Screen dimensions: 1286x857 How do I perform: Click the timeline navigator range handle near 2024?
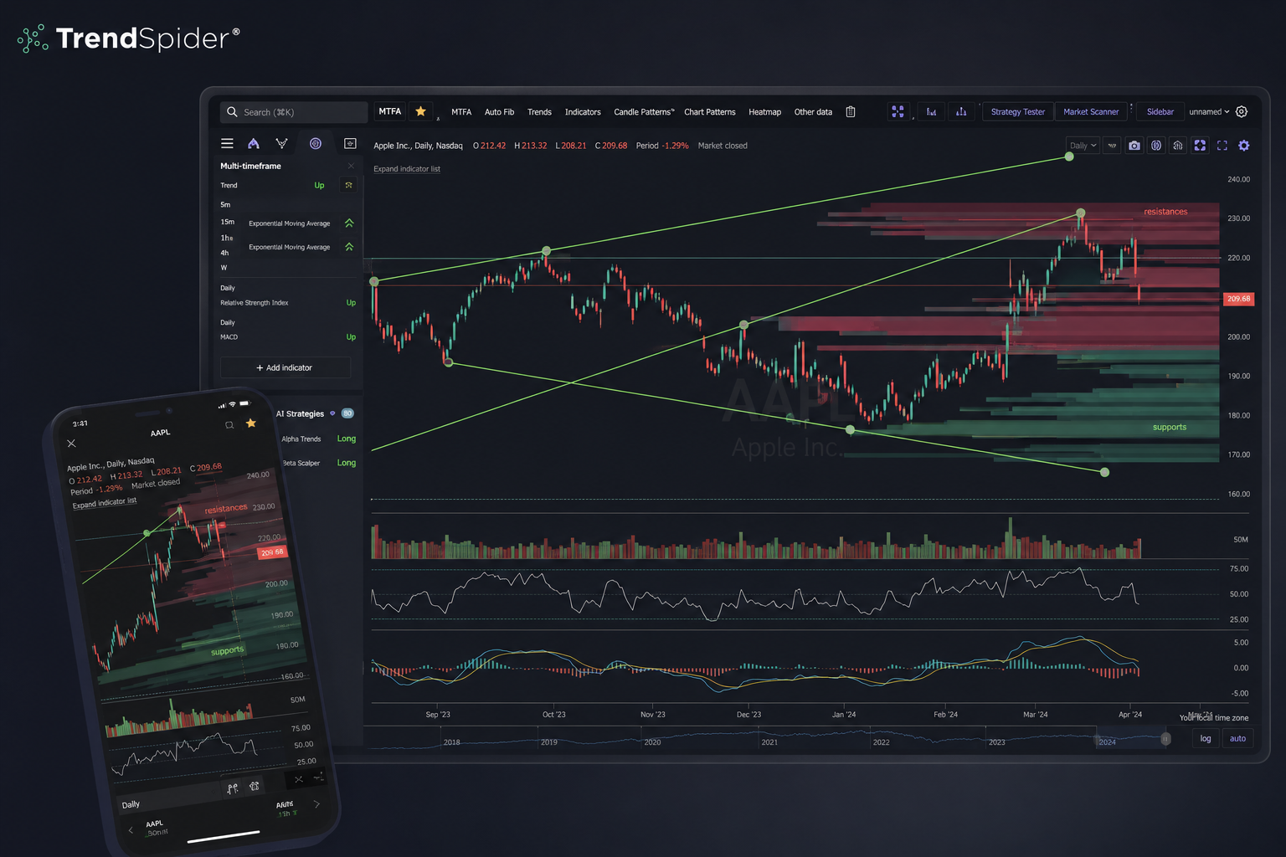tap(1165, 738)
